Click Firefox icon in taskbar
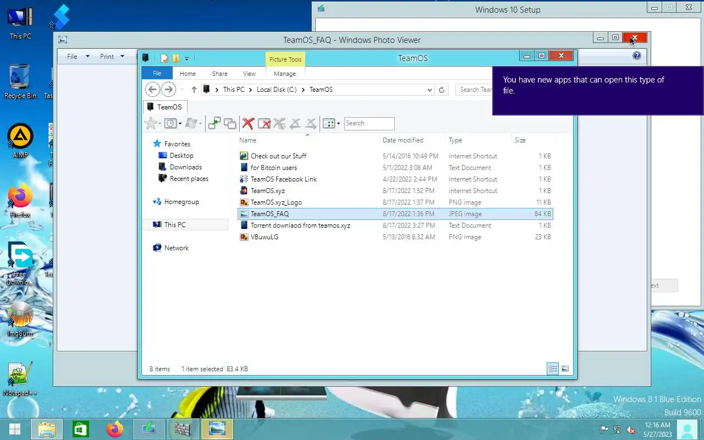 pyautogui.click(x=115, y=429)
